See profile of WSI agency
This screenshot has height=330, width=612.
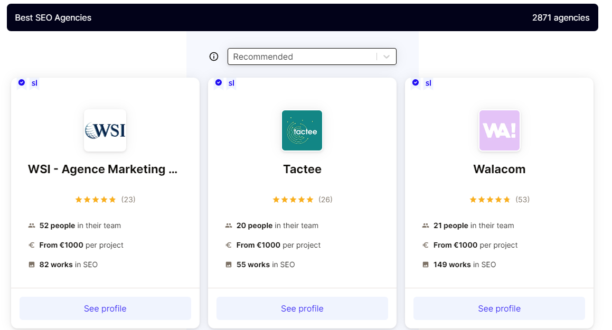point(105,308)
